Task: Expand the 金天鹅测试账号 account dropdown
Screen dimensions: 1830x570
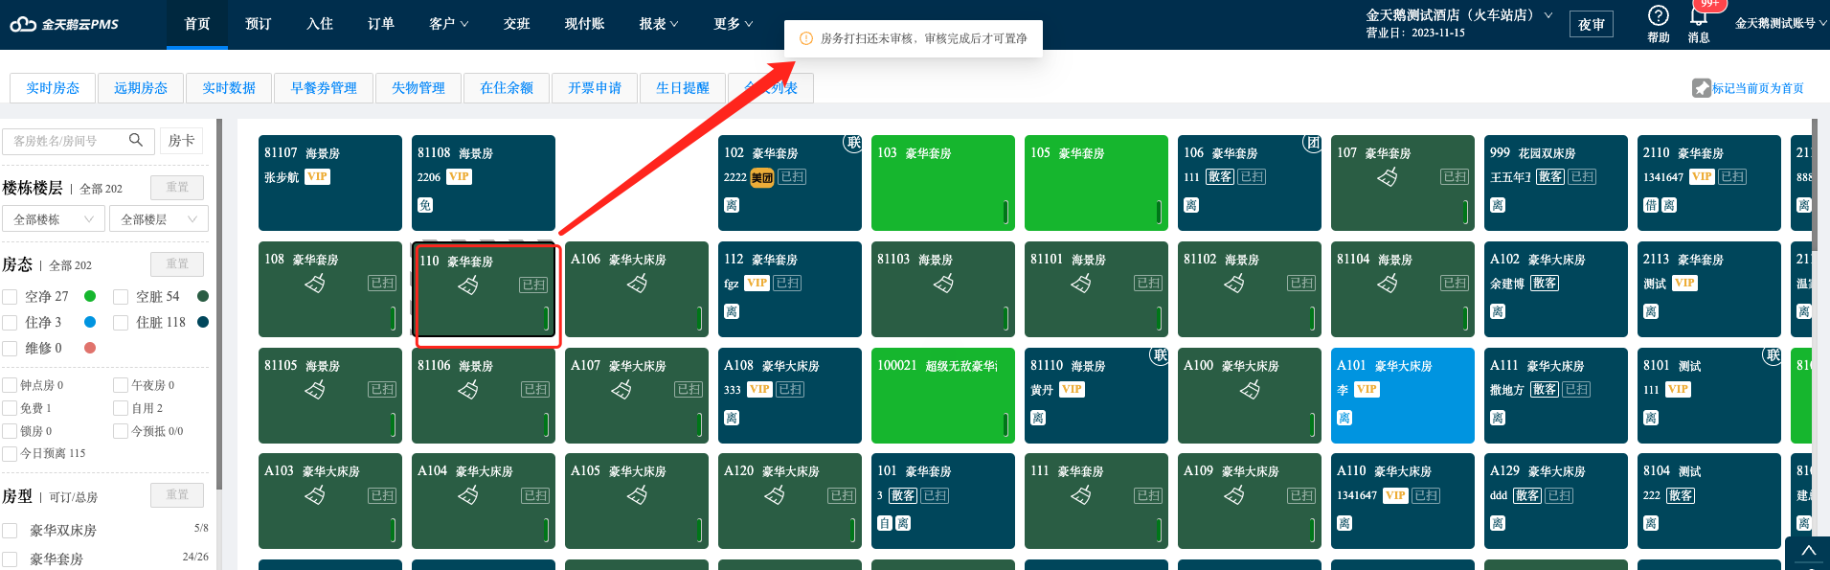Action: [x=1781, y=24]
